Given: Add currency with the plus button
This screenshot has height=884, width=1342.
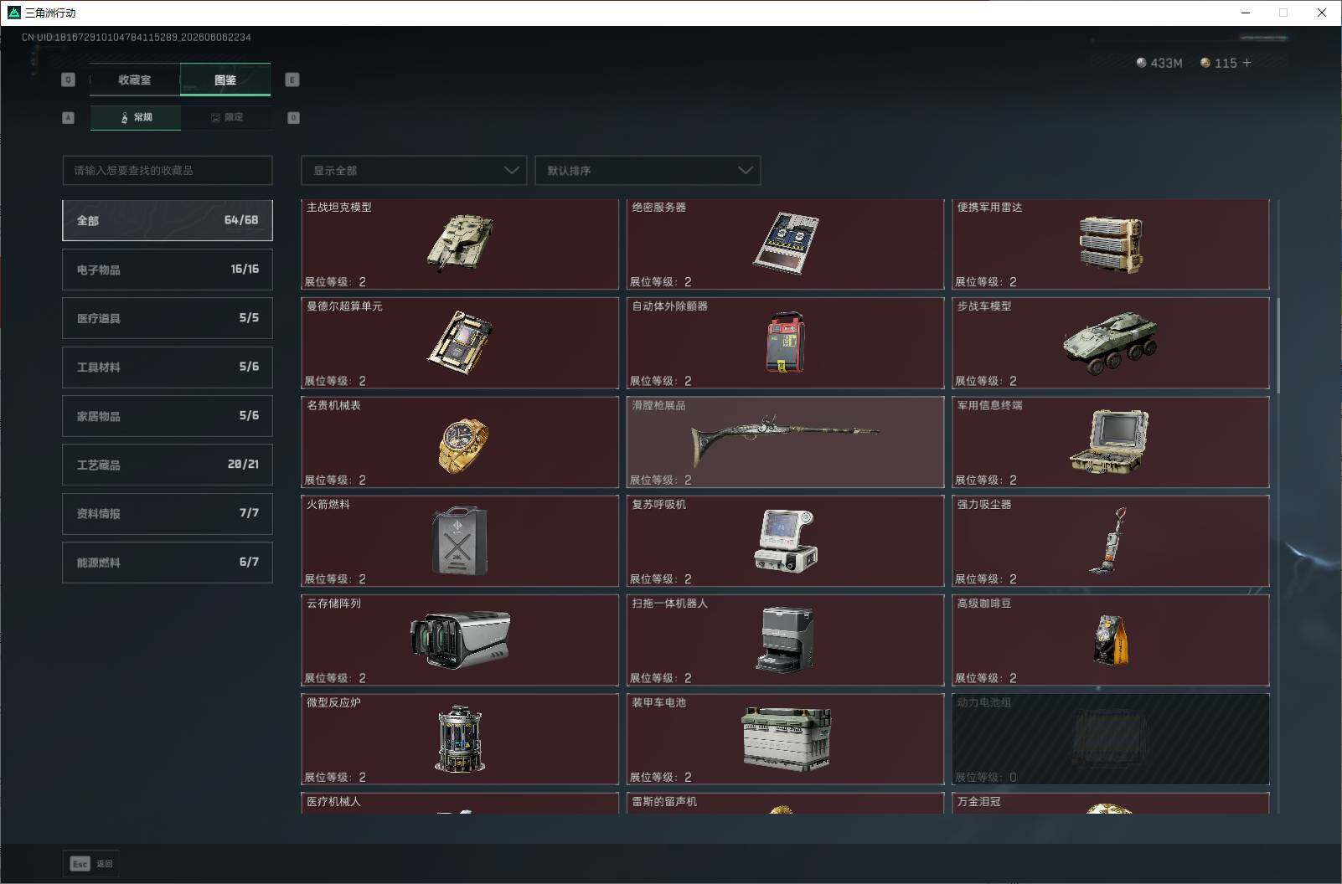Looking at the screenshot, I should (x=1247, y=63).
